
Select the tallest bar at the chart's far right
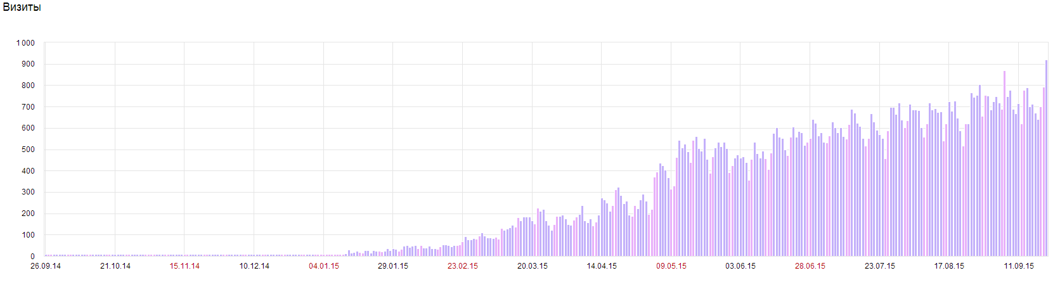click(x=1046, y=158)
